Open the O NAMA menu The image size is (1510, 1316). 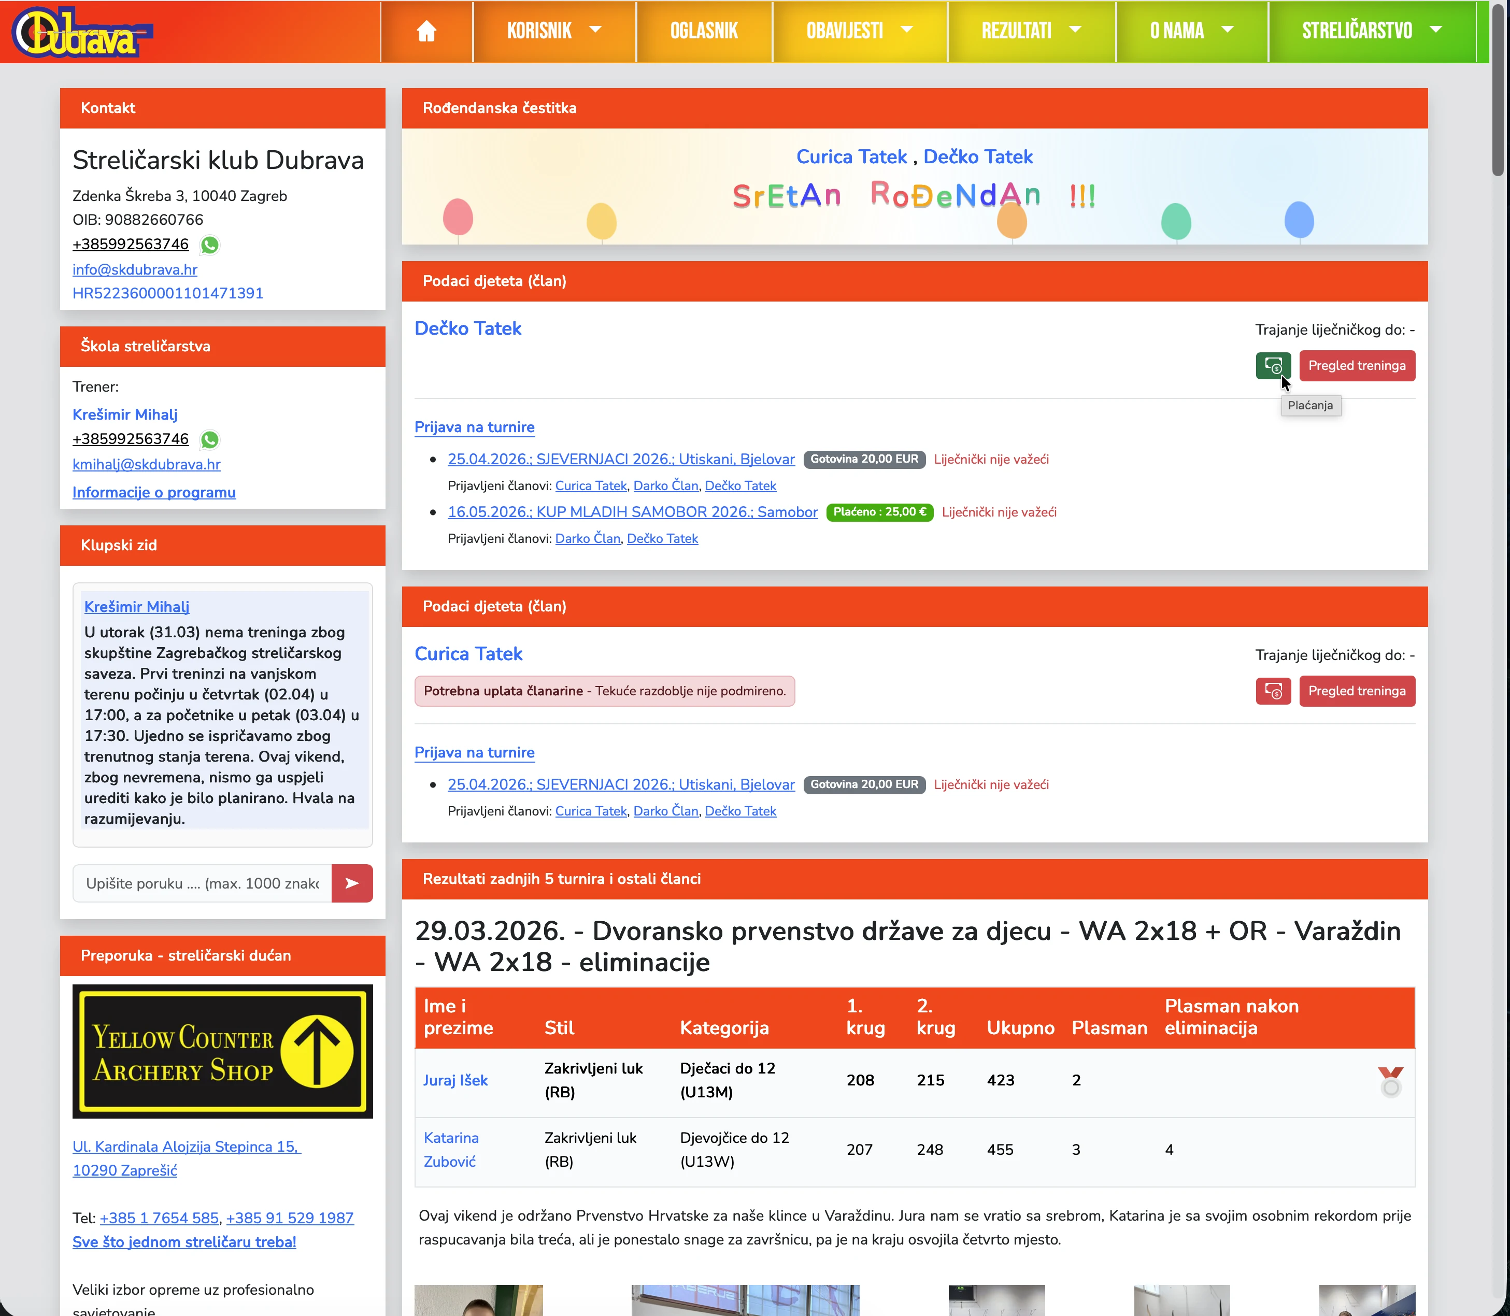coord(1190,31)
